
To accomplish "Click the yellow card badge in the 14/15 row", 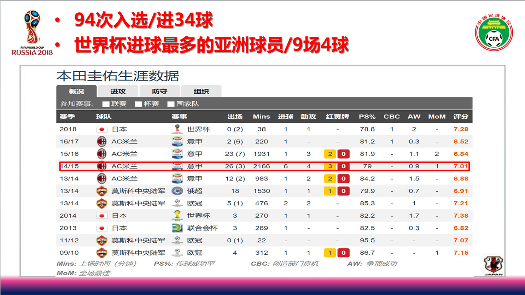I will point(330,166).
